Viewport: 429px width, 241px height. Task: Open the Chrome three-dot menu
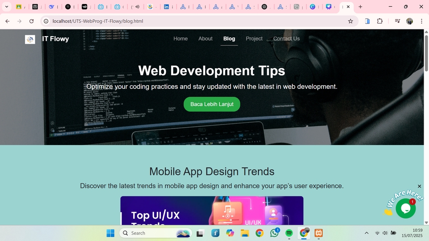pos(421,21)
